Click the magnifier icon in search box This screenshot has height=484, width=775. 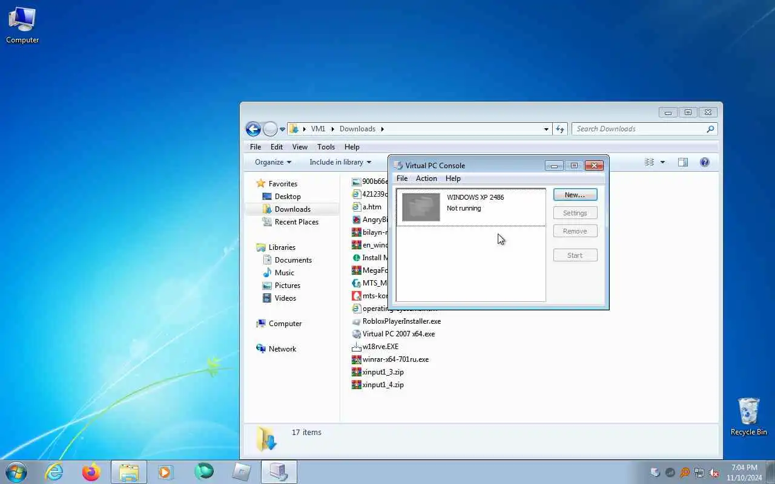711,129
